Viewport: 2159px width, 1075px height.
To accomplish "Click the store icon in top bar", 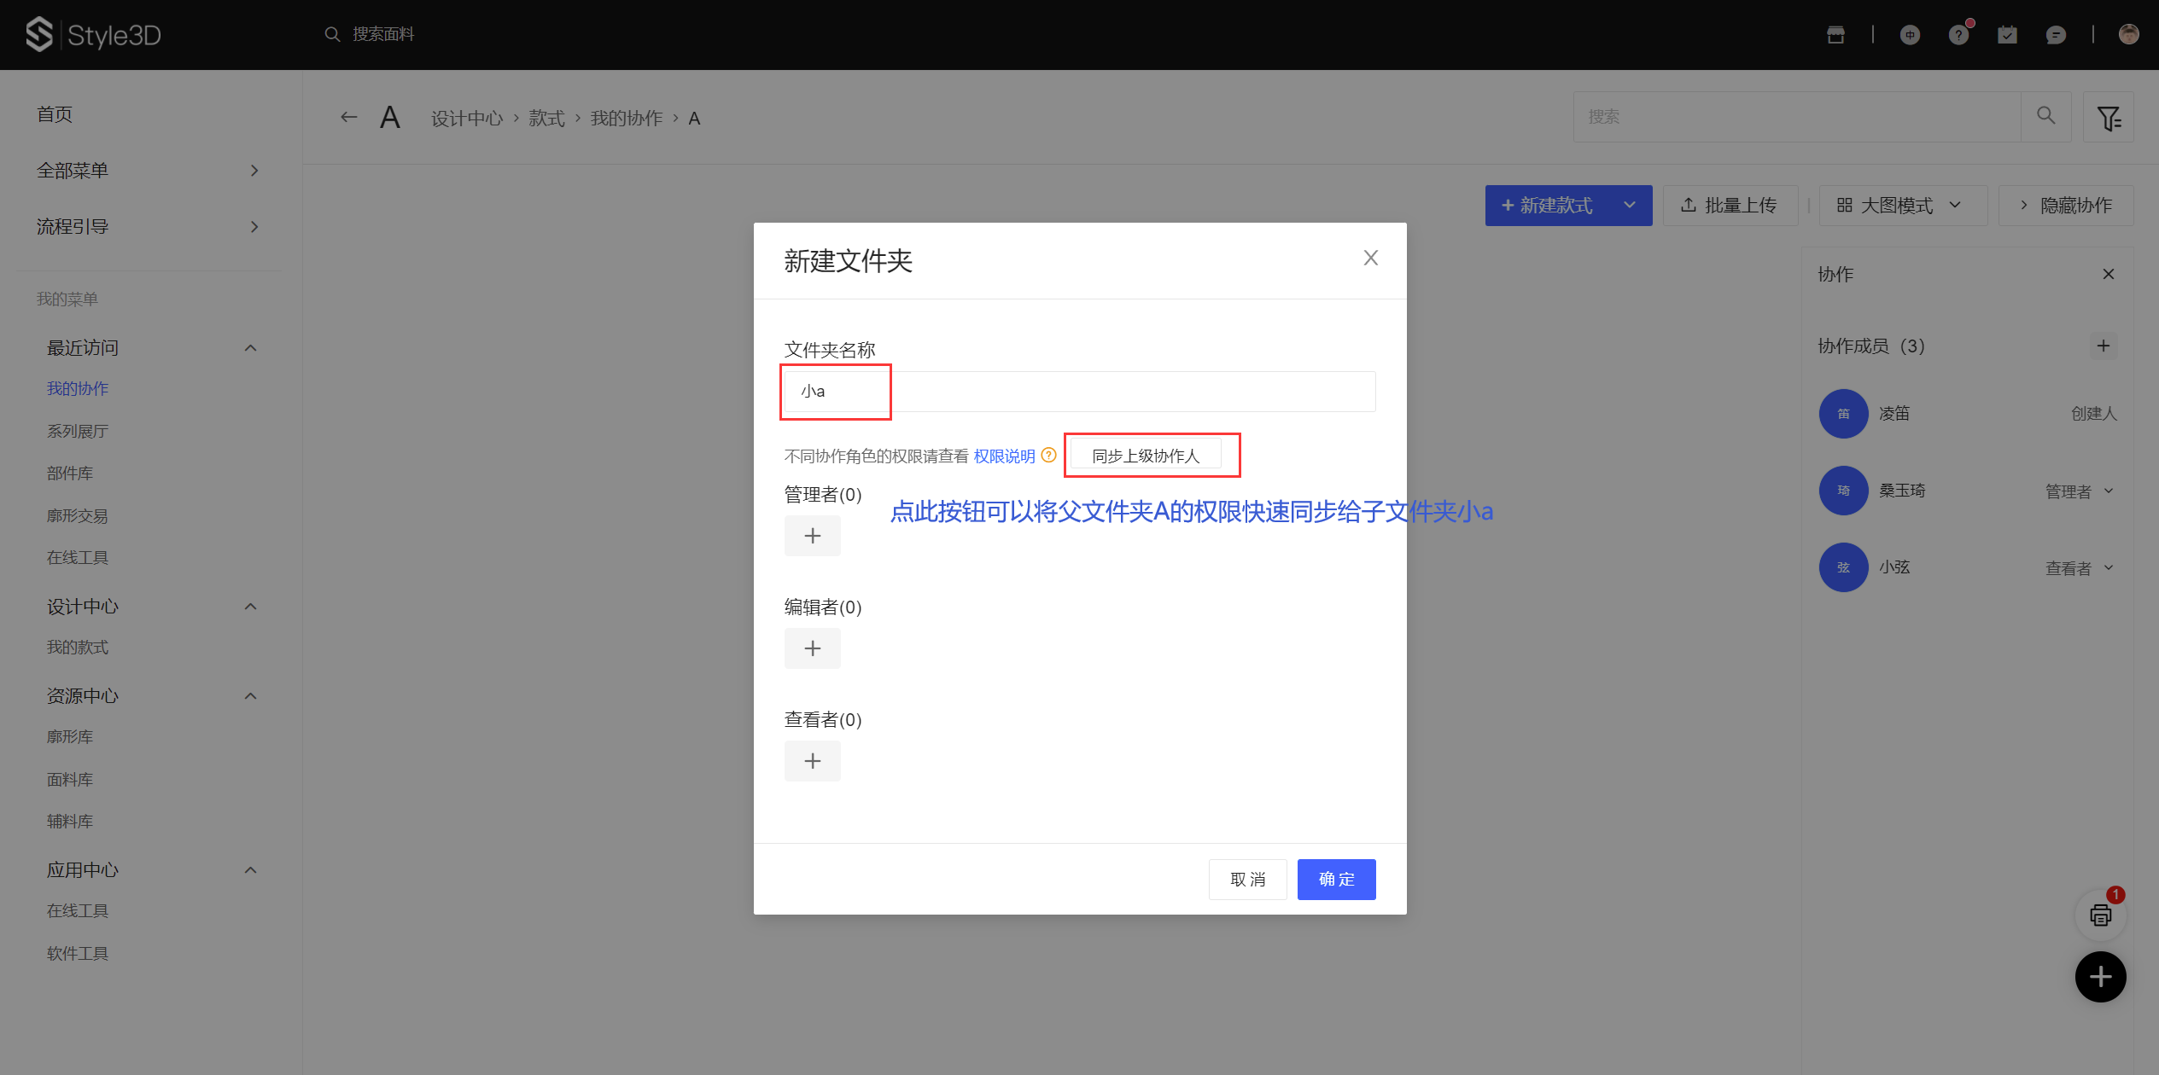I will tap(1835, 35).
